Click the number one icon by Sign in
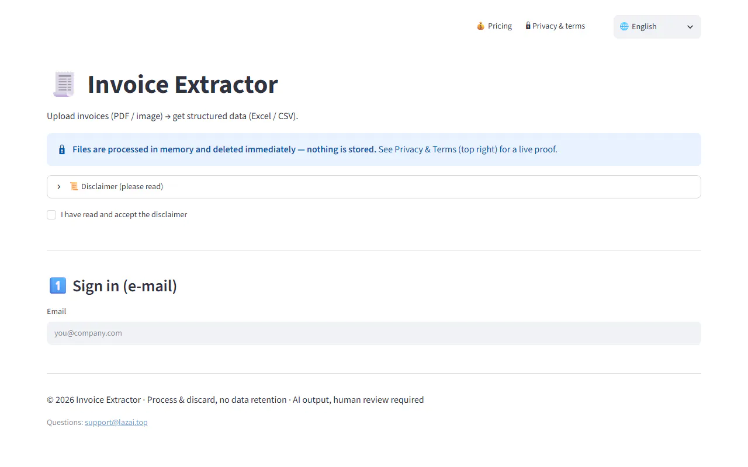This screenshot has width=748, height=467. pos(58,285)
